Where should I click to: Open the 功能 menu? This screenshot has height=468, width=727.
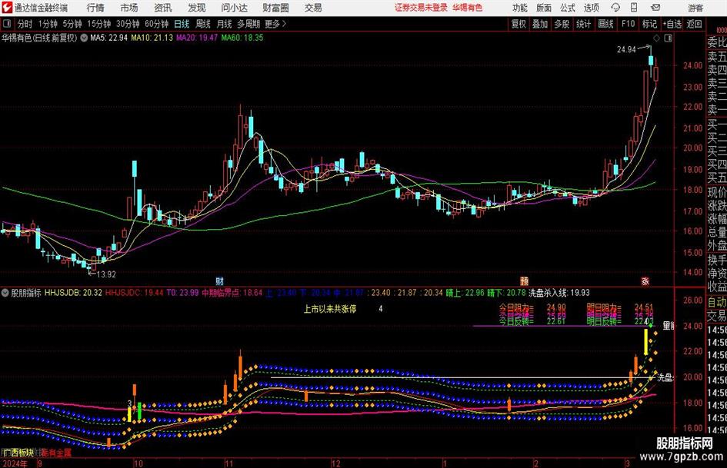(x=520, y=8)
